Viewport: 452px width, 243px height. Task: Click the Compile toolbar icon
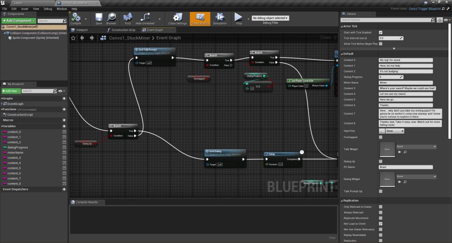click(x=76, y=18)
